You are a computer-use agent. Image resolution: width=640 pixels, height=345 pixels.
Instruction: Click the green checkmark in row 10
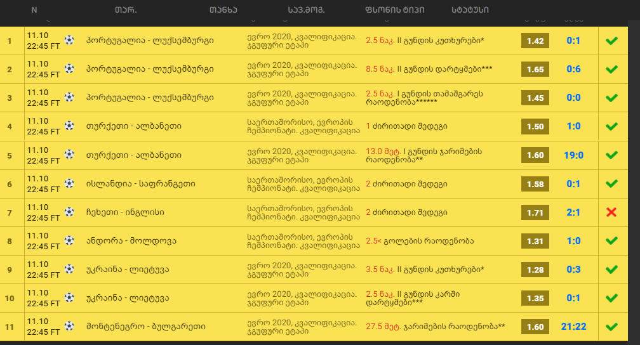611,298
